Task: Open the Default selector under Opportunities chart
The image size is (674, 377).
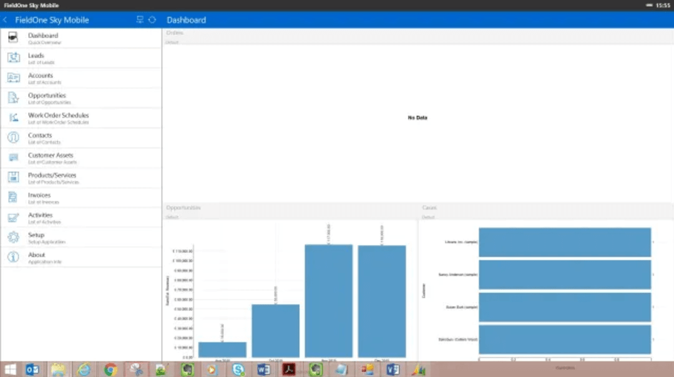Action: click(172, 217)
